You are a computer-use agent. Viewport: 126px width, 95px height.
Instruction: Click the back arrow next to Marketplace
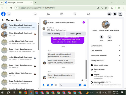pos(3,20)
